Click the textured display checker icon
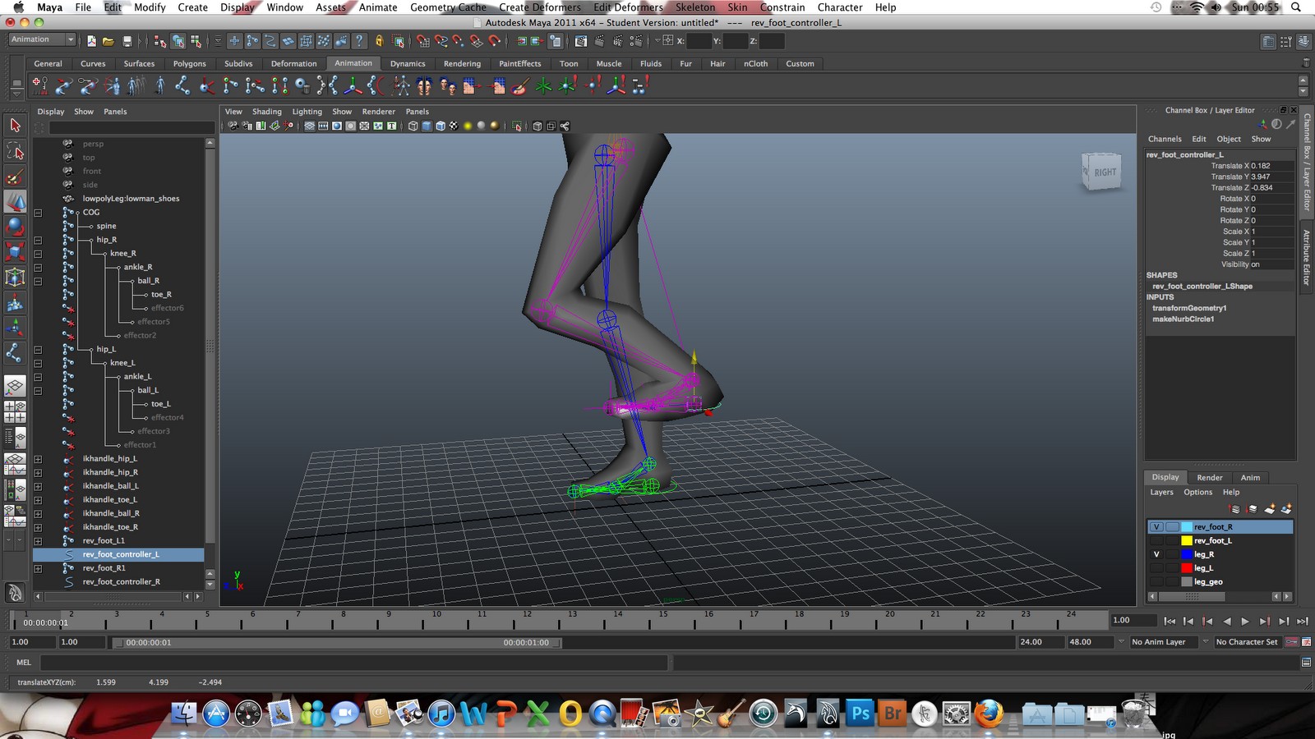 point(453,126)
